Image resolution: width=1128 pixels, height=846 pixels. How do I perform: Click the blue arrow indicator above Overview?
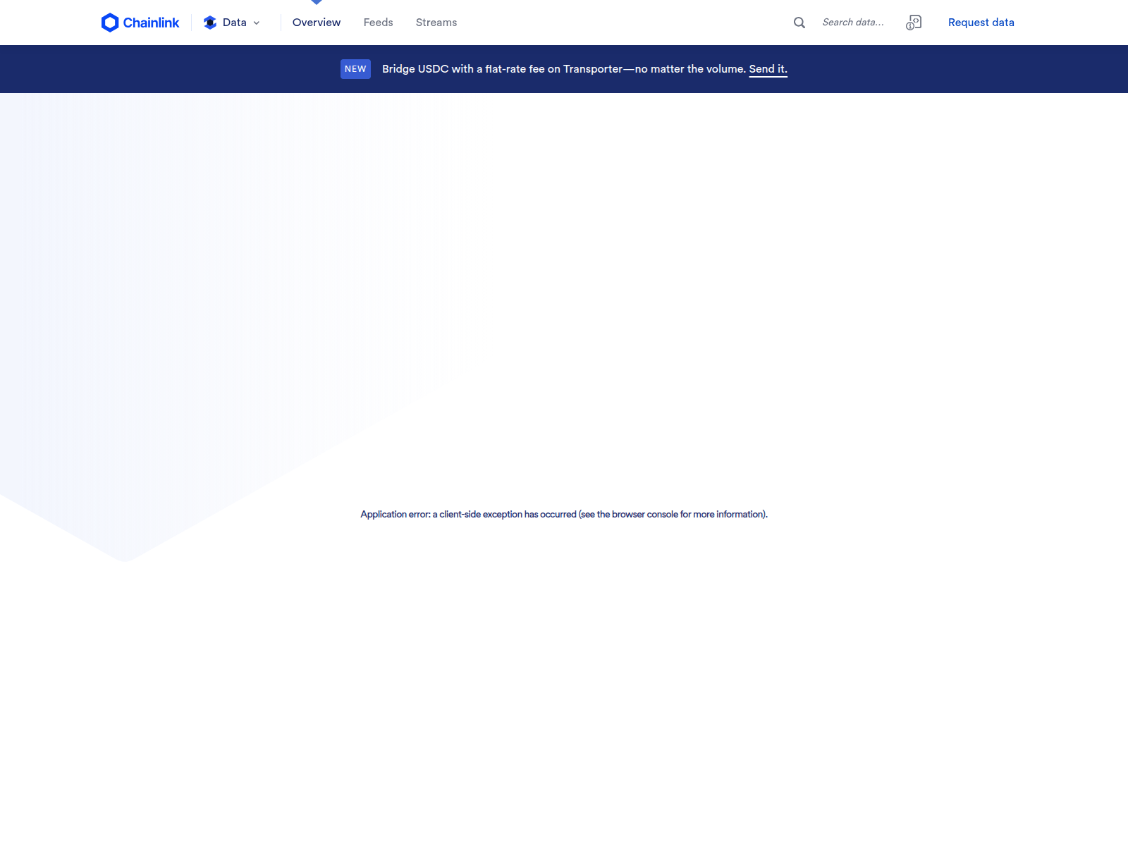coord(317,3)
